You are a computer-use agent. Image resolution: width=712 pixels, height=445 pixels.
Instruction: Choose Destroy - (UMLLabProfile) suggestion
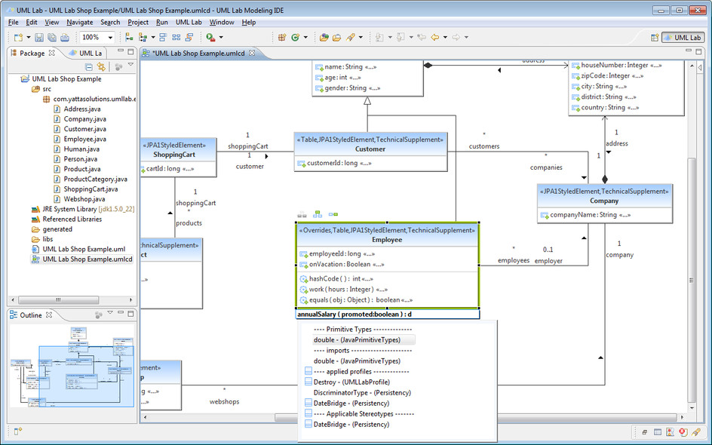(x=351, y=382)
